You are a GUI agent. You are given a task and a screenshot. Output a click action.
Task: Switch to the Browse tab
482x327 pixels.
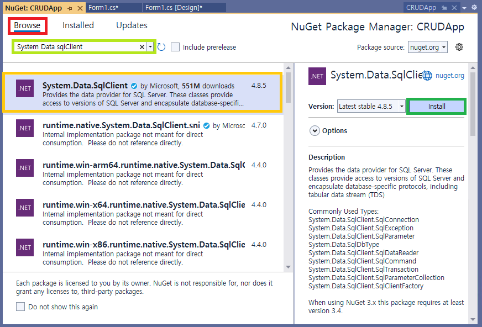(x=27, y=25)
